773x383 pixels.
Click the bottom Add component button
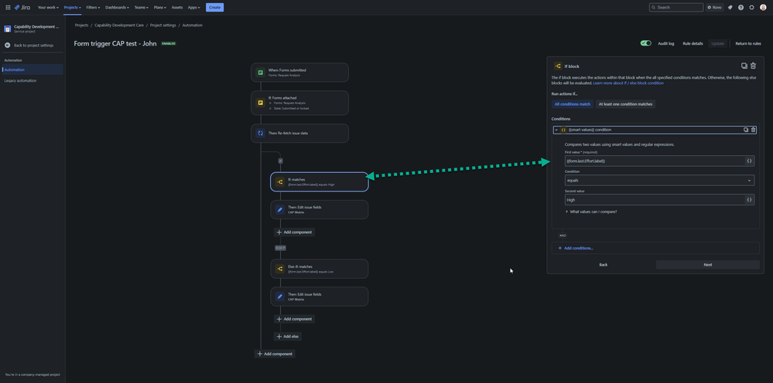tap(275, 354)
